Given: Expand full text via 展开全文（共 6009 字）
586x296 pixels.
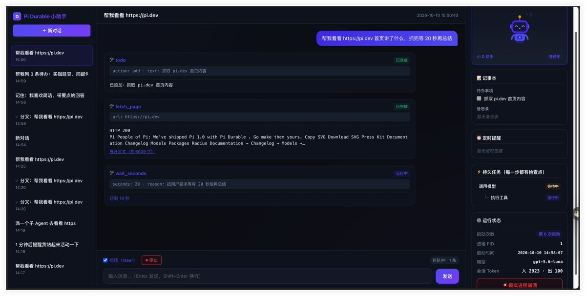Looking at the screenshot, I should (132, 152).
